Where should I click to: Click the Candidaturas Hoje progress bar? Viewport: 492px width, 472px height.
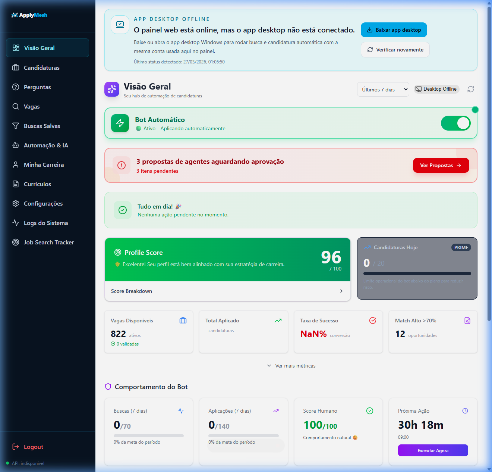[417, 273]
